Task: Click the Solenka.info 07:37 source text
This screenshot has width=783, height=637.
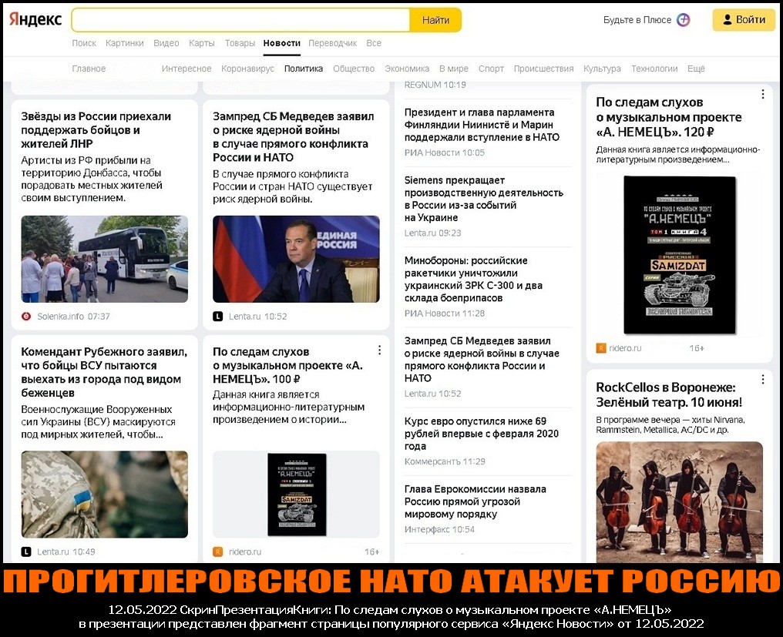Action: pos(73,316)
